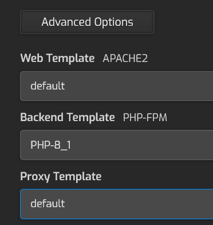Click the word Backend in the second label
This screenshot has height=225, width=213.
42,117
